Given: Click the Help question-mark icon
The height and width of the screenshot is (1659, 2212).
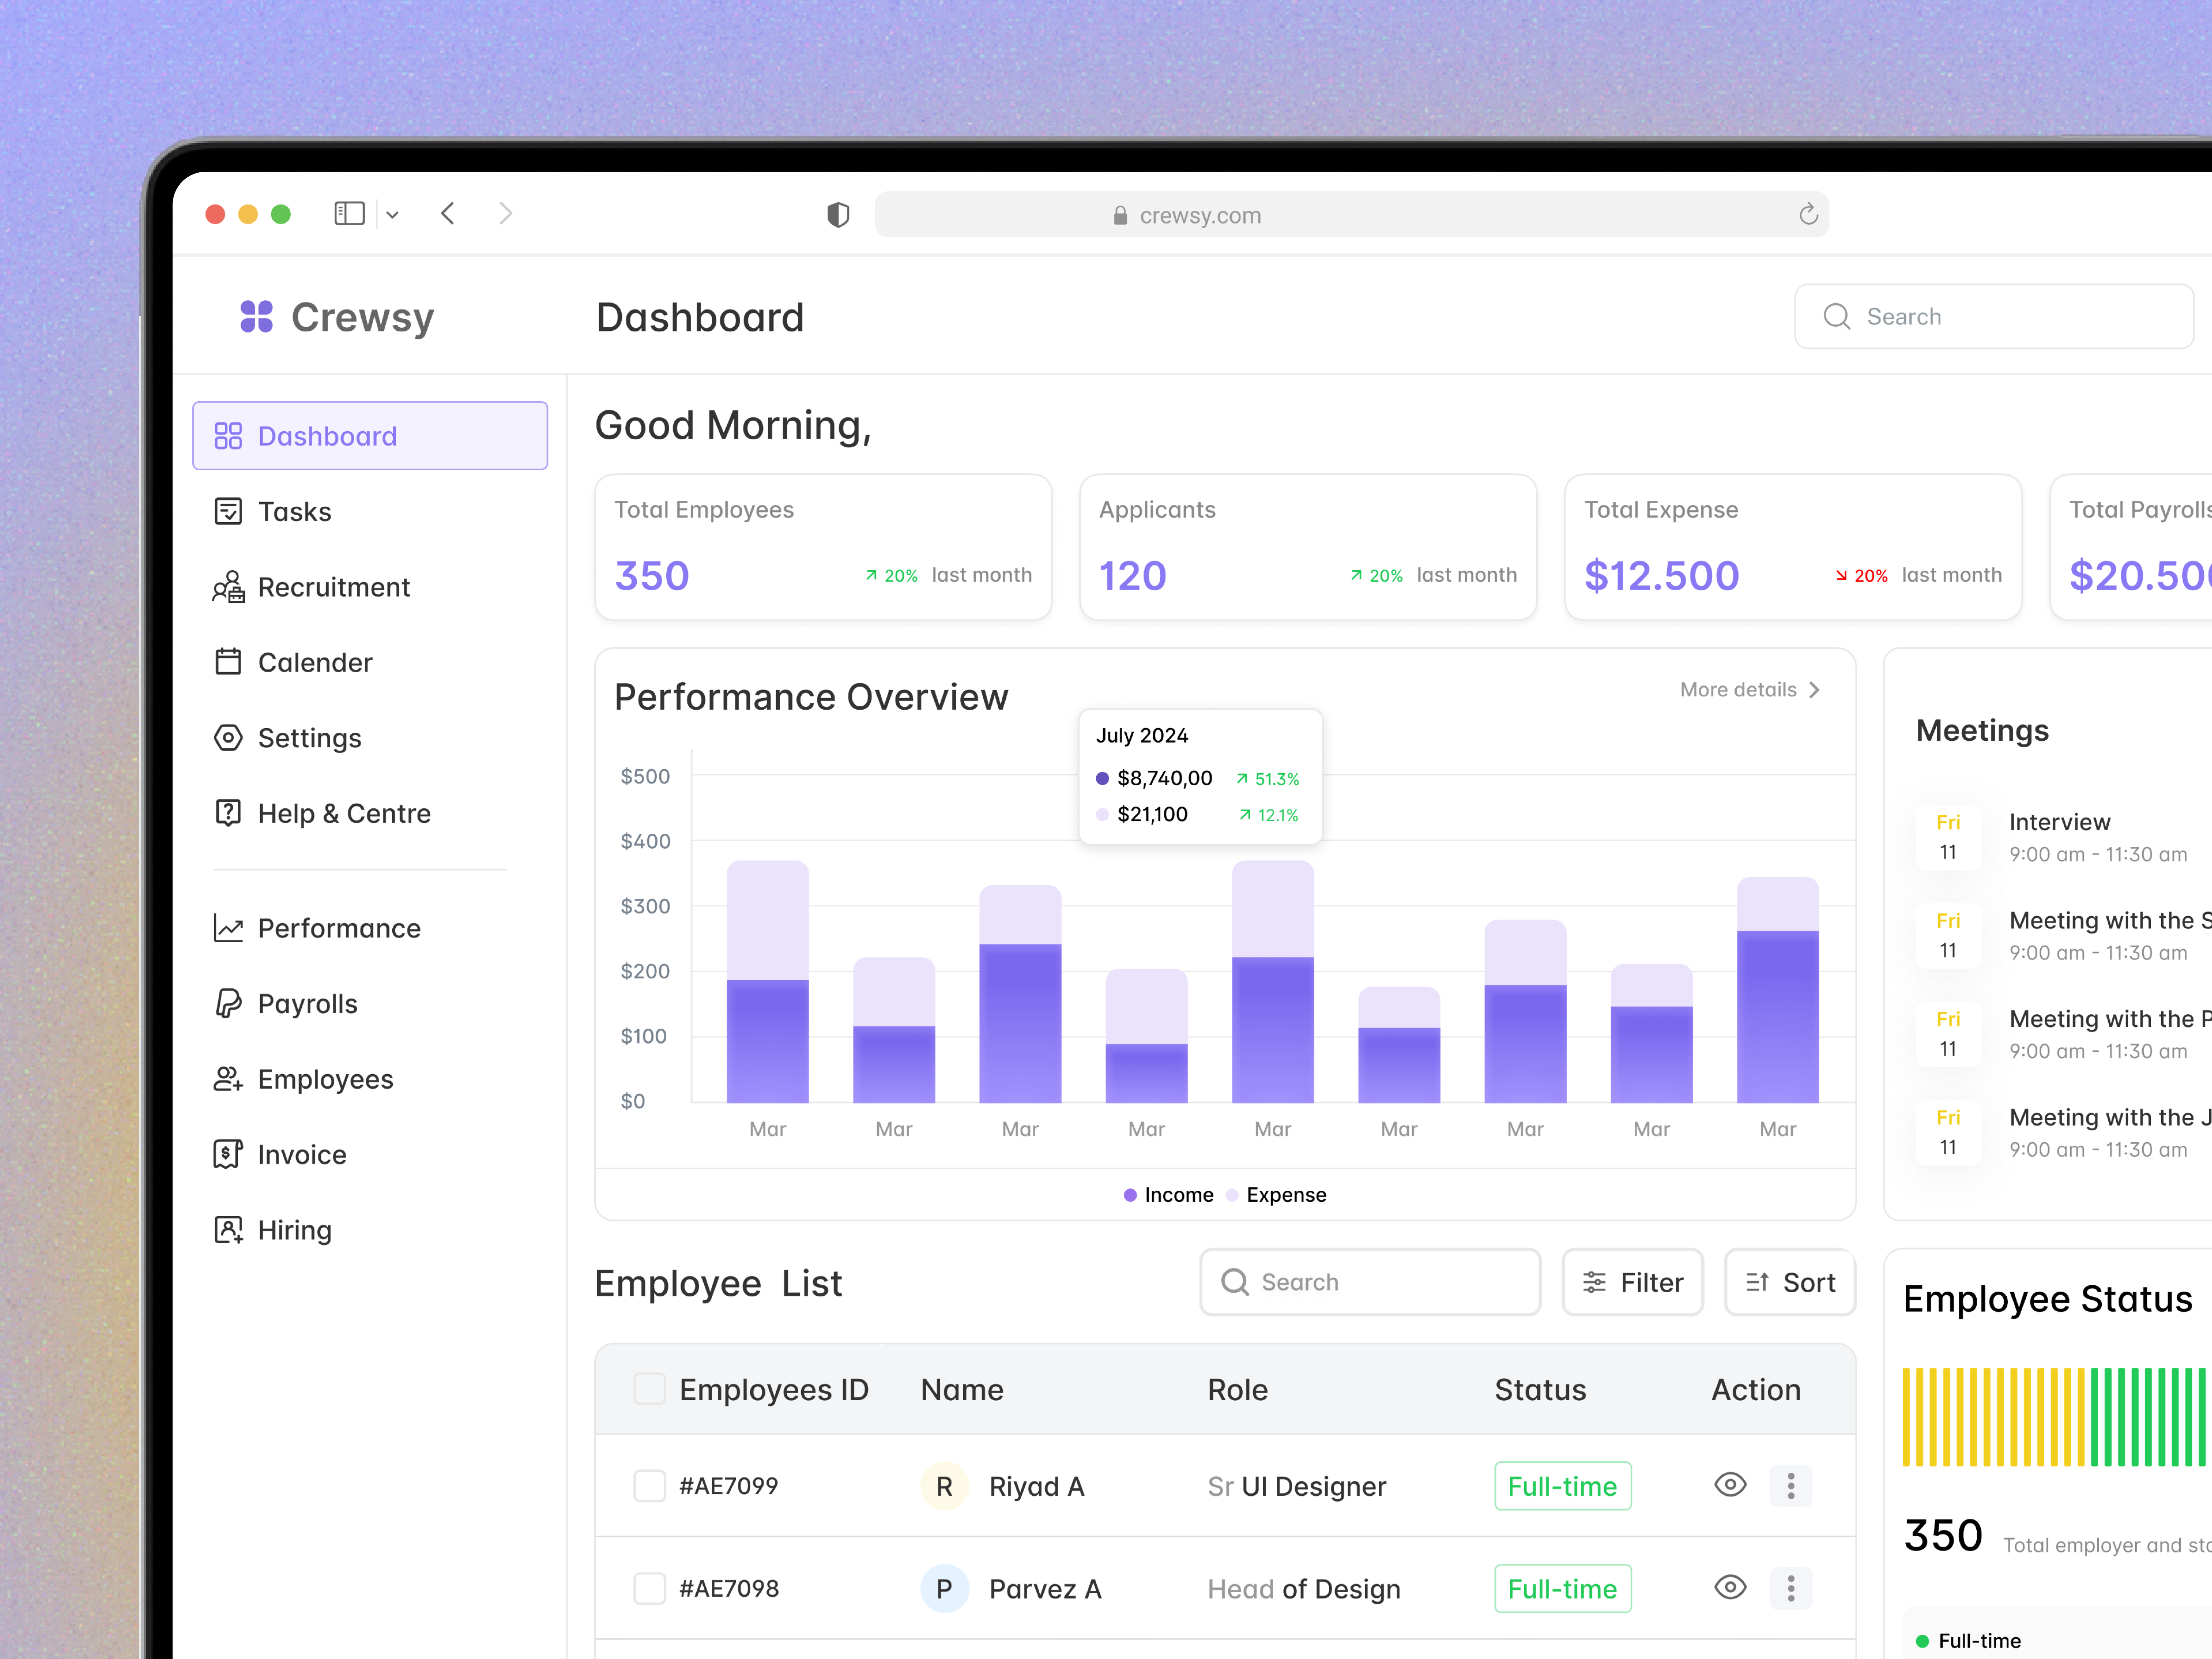Looking at the screenshot, I should tap(228, 813).
